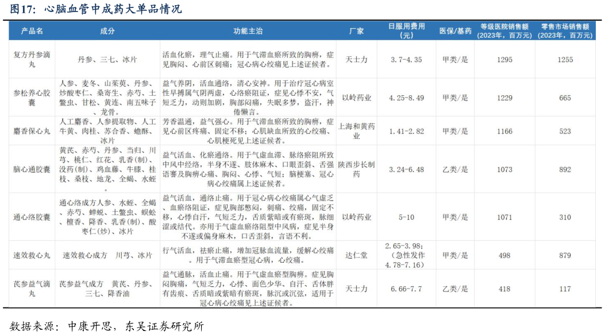The width and height of the screenshot is (605, 335).
Task: Select the 成分 column header
Action: coord(107,31)
